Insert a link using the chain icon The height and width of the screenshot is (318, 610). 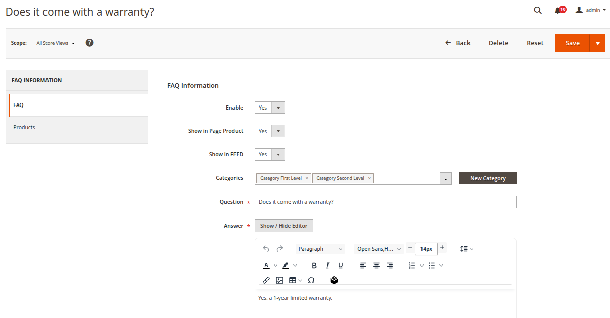266,280
